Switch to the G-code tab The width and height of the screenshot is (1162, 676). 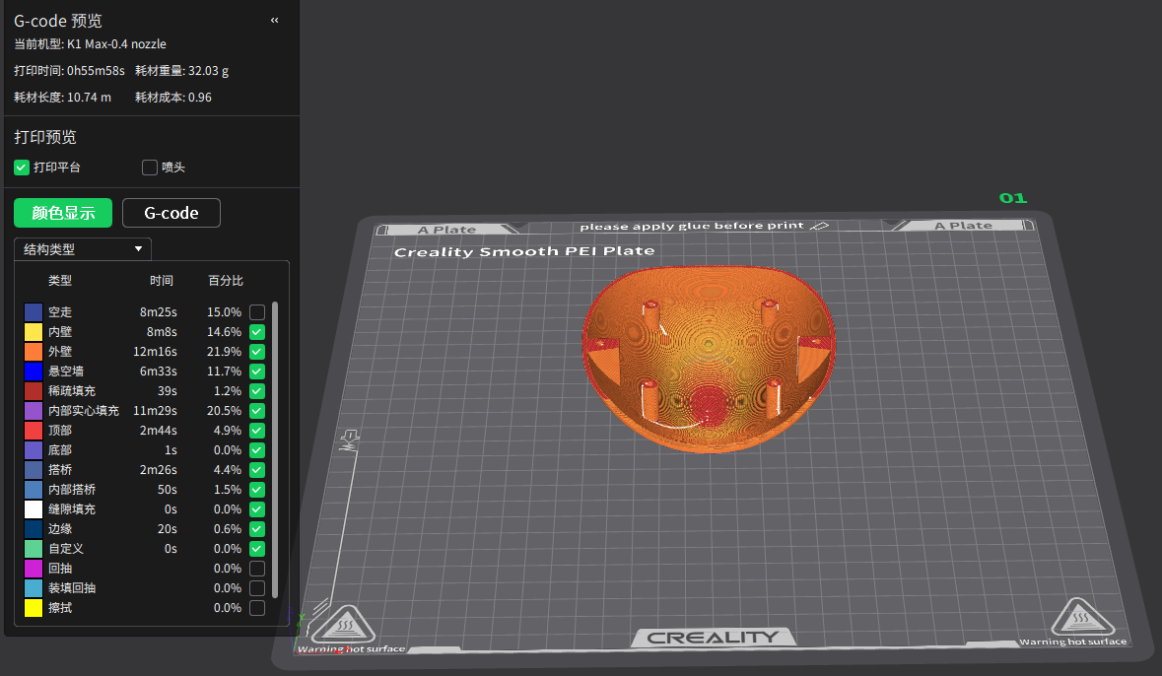[x=171, y=213]
